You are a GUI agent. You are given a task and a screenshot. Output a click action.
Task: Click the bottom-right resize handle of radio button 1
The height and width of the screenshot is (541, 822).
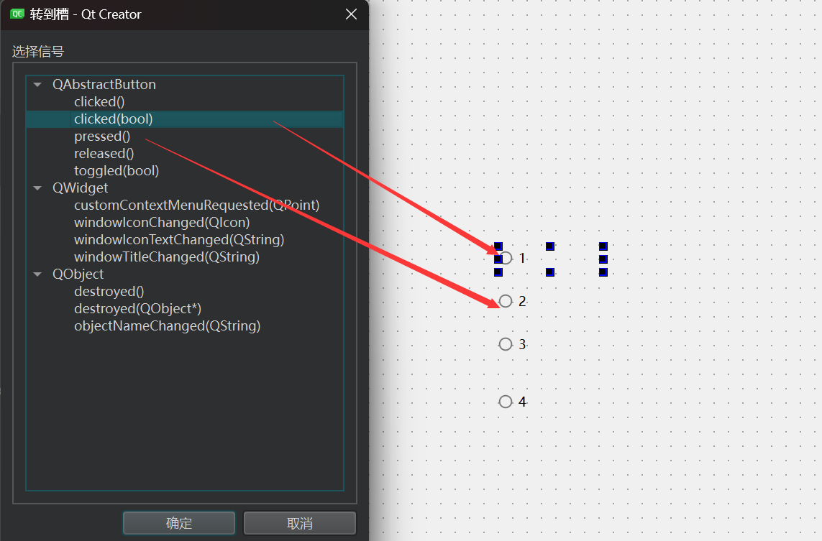(x=603, y=272)
